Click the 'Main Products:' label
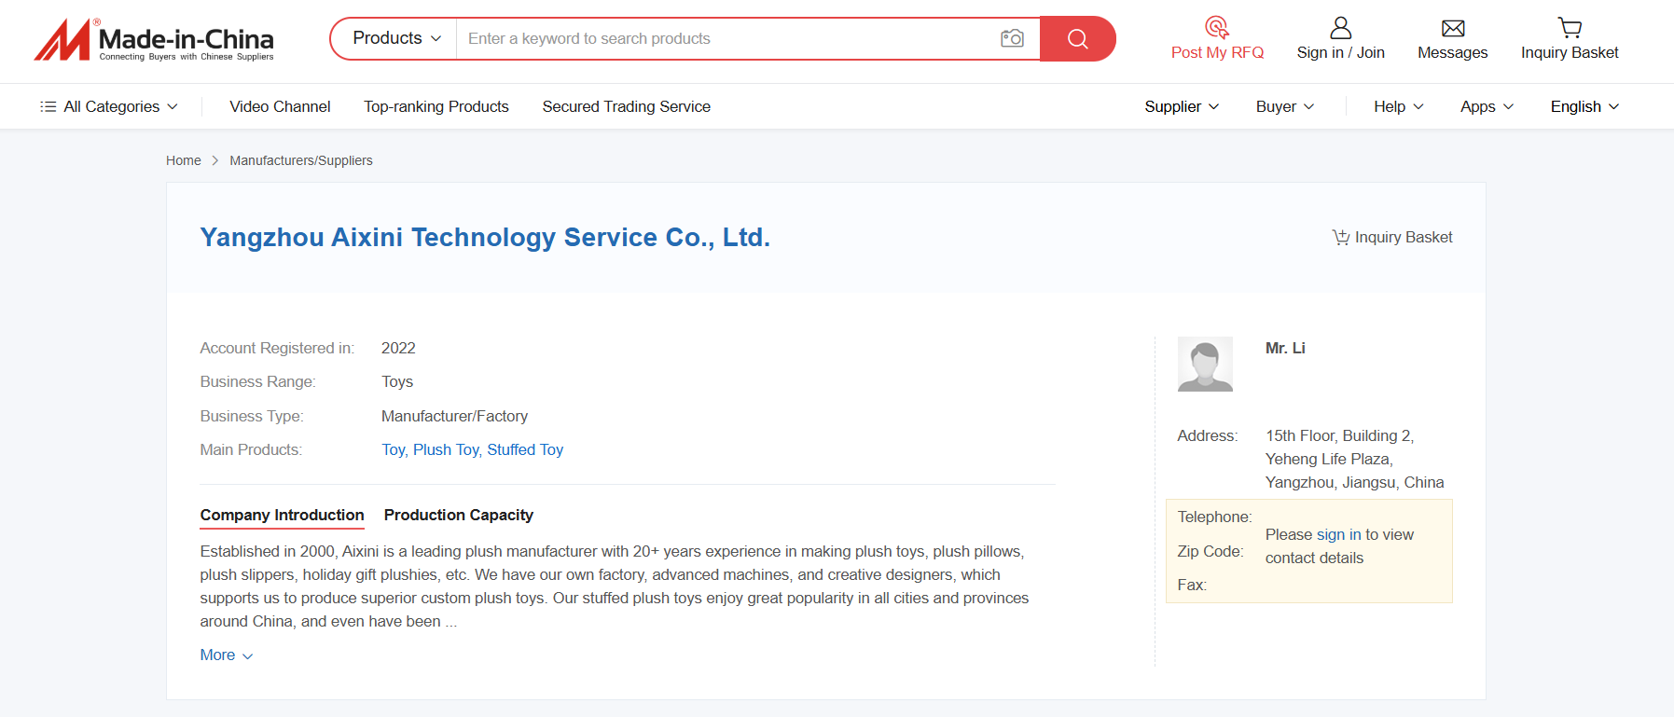 point(251,449)
